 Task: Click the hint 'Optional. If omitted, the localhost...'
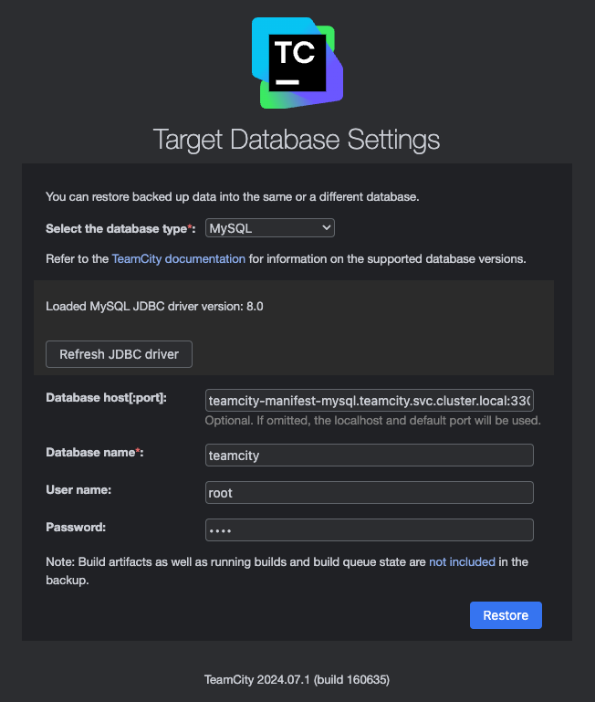tap(373, 421)
